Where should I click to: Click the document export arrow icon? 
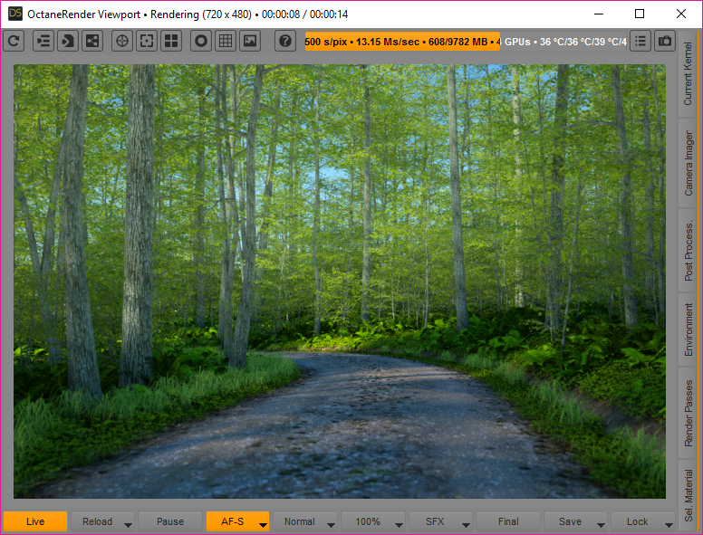pos(68,42)
